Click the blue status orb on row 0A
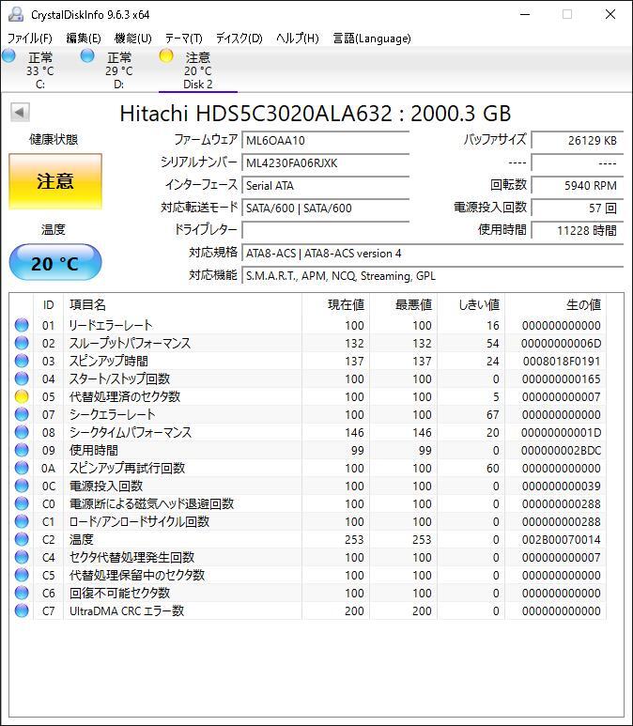Screen dimensions: 633x726 pyautogui.click(x=22, y=468)
